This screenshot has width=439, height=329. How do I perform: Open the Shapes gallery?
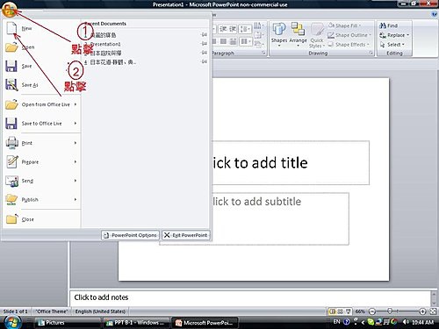(279, 34)
